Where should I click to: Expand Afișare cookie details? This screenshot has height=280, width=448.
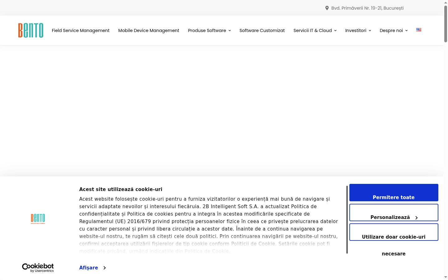[92, 268]
